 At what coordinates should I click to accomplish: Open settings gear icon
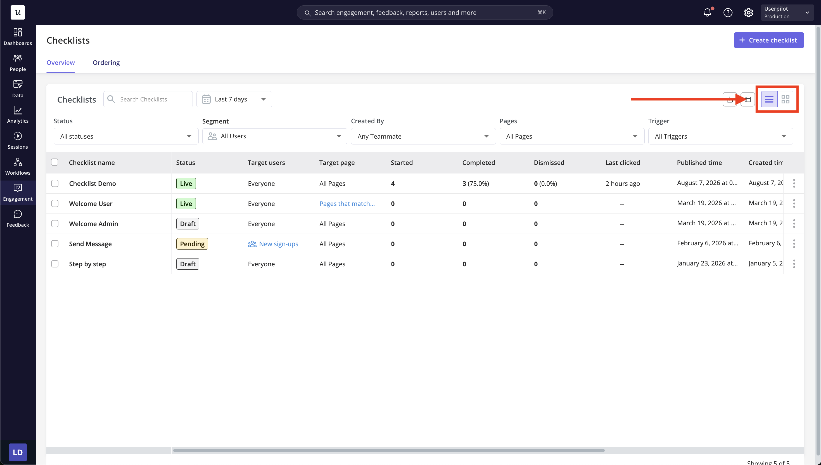749,13
